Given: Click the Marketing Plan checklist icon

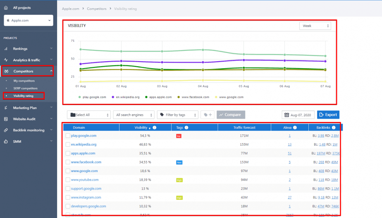Looking at the screenshot, I should (6, 108).
